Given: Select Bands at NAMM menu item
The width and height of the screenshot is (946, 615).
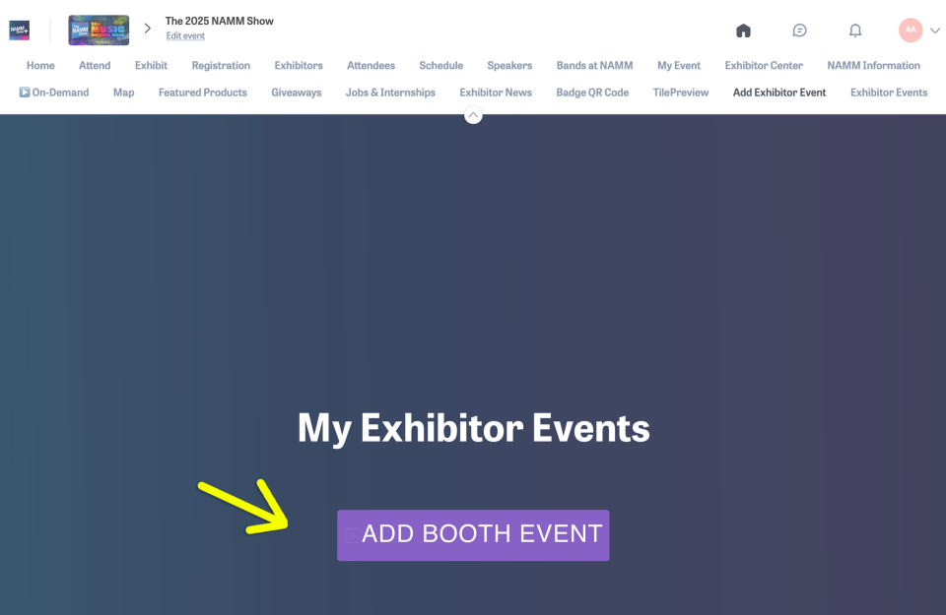Looking at the screenshot, I should point(594,66).
